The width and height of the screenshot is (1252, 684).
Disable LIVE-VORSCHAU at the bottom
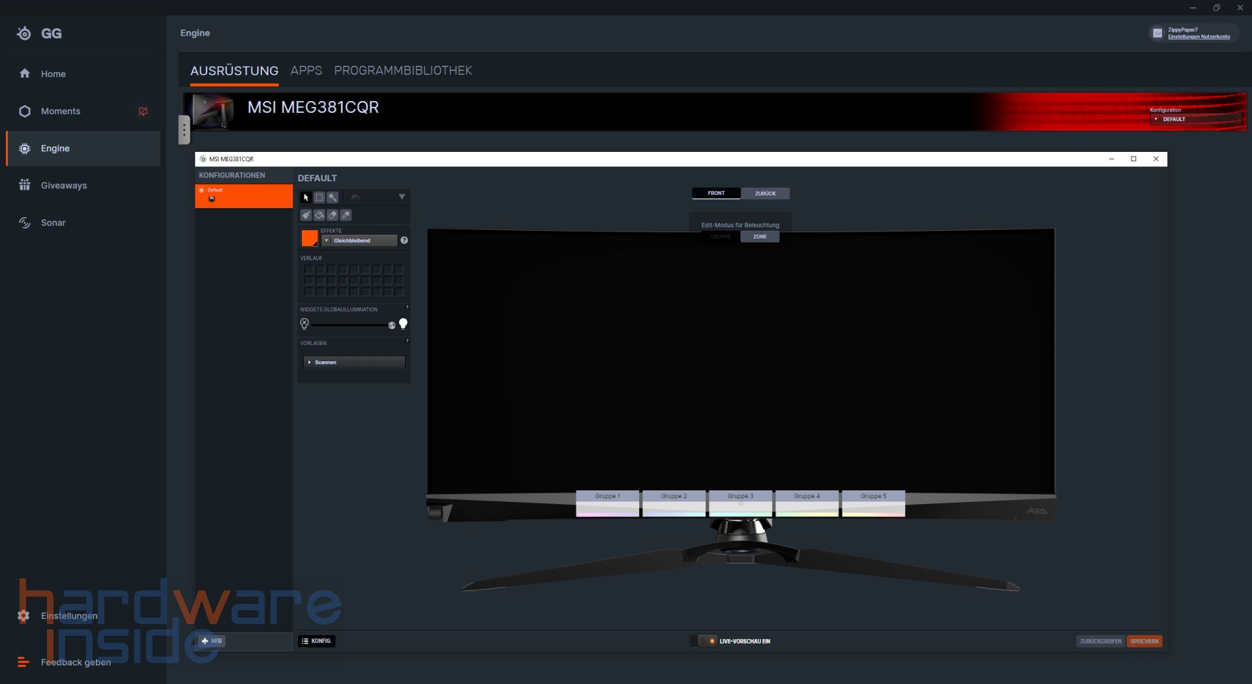coord(704,641)
